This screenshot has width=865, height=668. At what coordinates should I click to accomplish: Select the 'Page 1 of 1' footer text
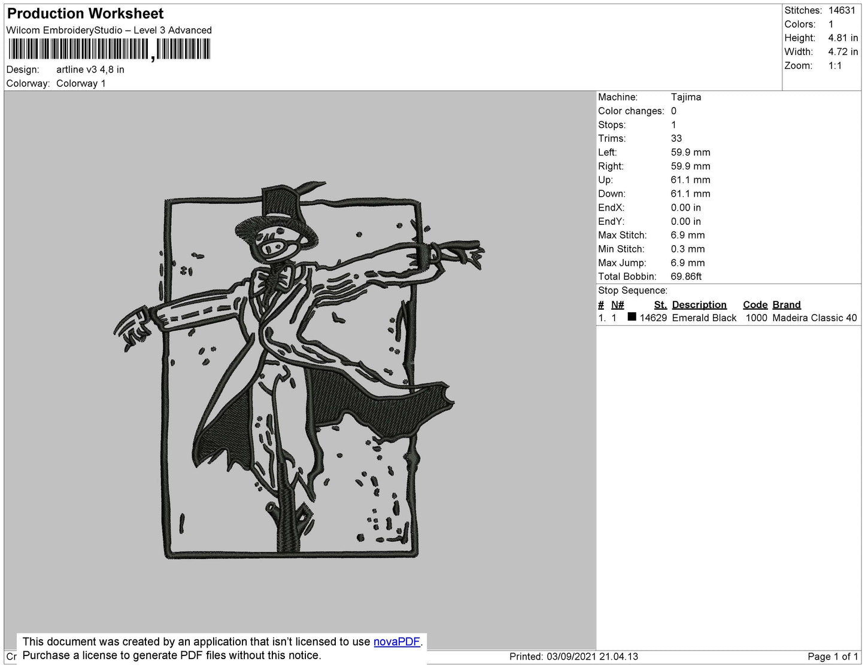click(x=833, y=657)
